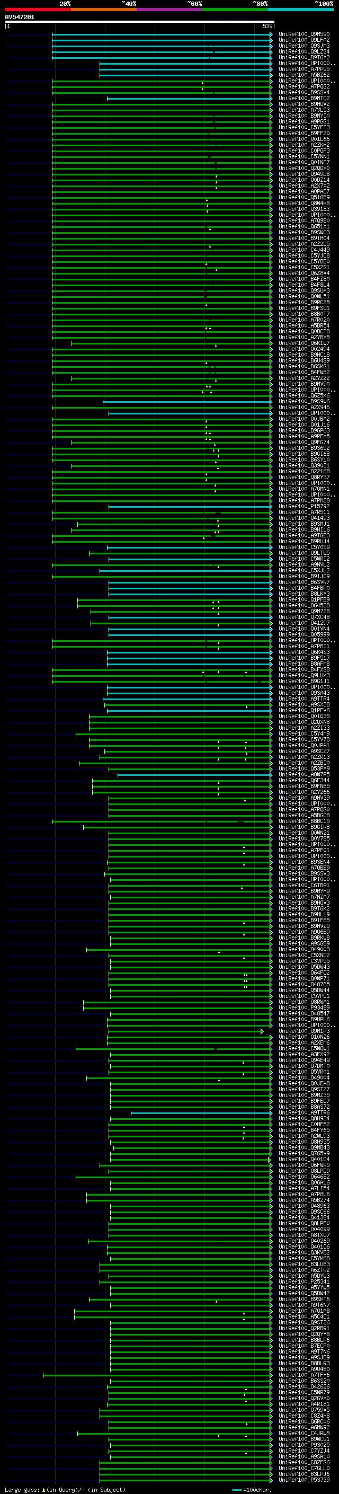
Task: Click the cyan ~100% identity legend segment
Action: [x=301, y=10]
